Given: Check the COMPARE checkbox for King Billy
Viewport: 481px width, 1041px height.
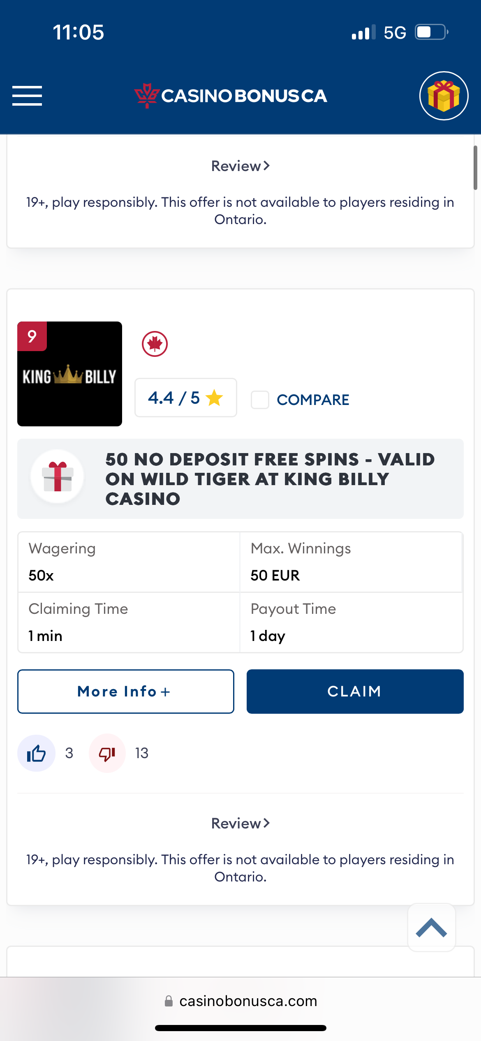Looking at the screenshot, I should coord(260,400).
